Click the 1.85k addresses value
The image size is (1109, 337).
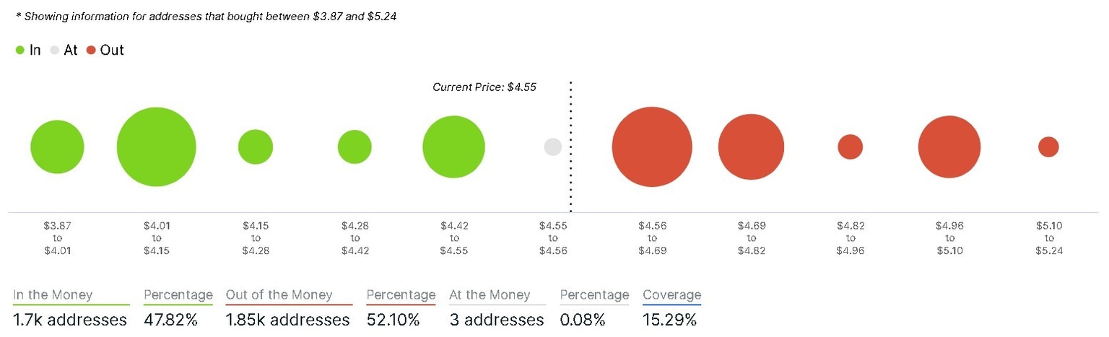point(287,320)
